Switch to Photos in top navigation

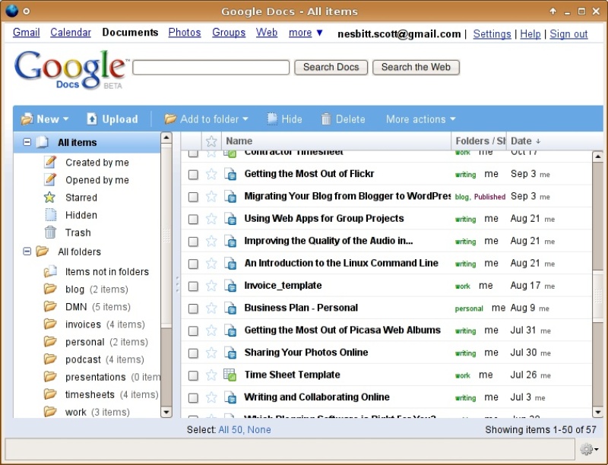click(185, 33)
